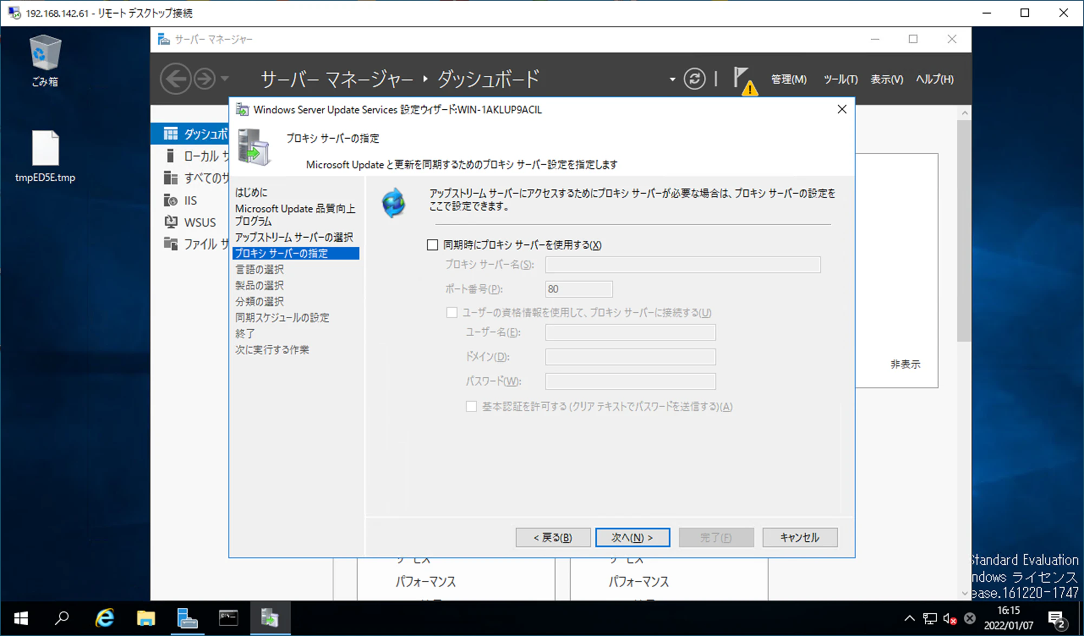The width and height of the screenshot is (1084, 636).
Task: Click the blocked status tray icon
Action: tap(970, 618)
